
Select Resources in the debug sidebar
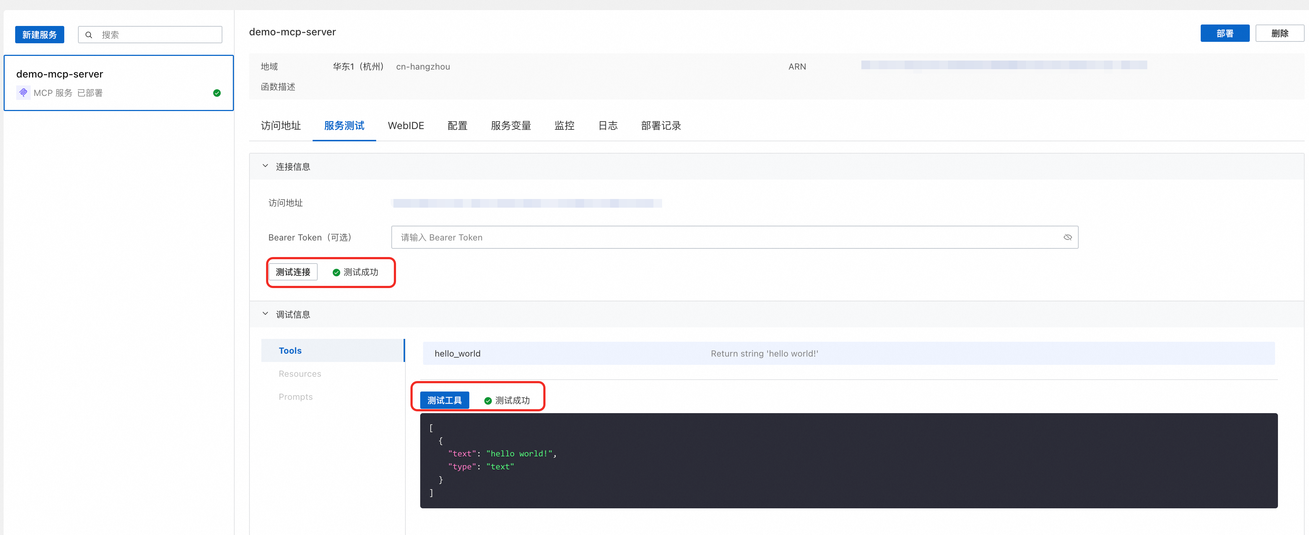coord(300,374)
